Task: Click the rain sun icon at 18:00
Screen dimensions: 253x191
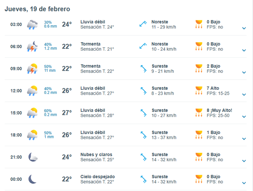Action: (32, 135)
